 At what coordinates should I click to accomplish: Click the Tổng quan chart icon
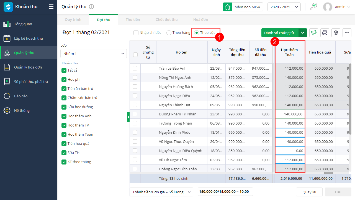(7, 24)
